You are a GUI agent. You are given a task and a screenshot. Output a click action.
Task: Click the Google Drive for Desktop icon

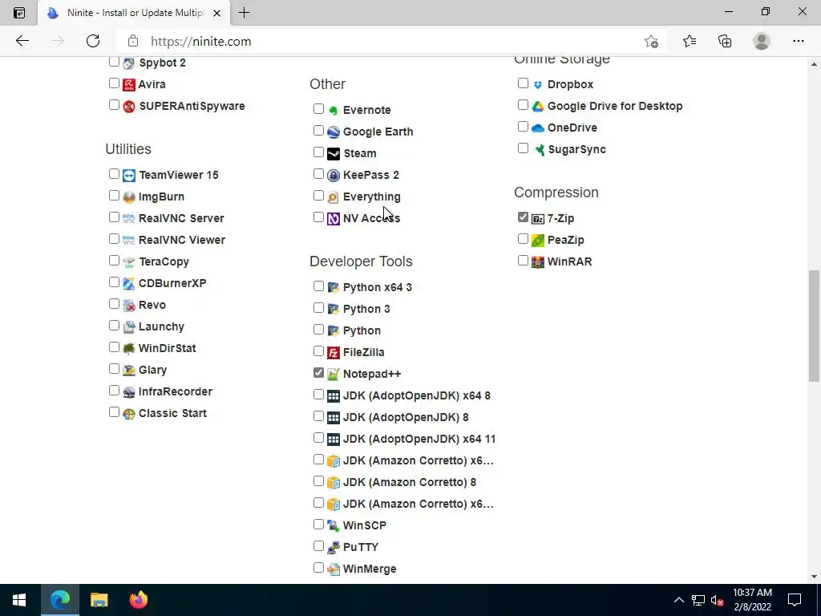click(538, 107)
